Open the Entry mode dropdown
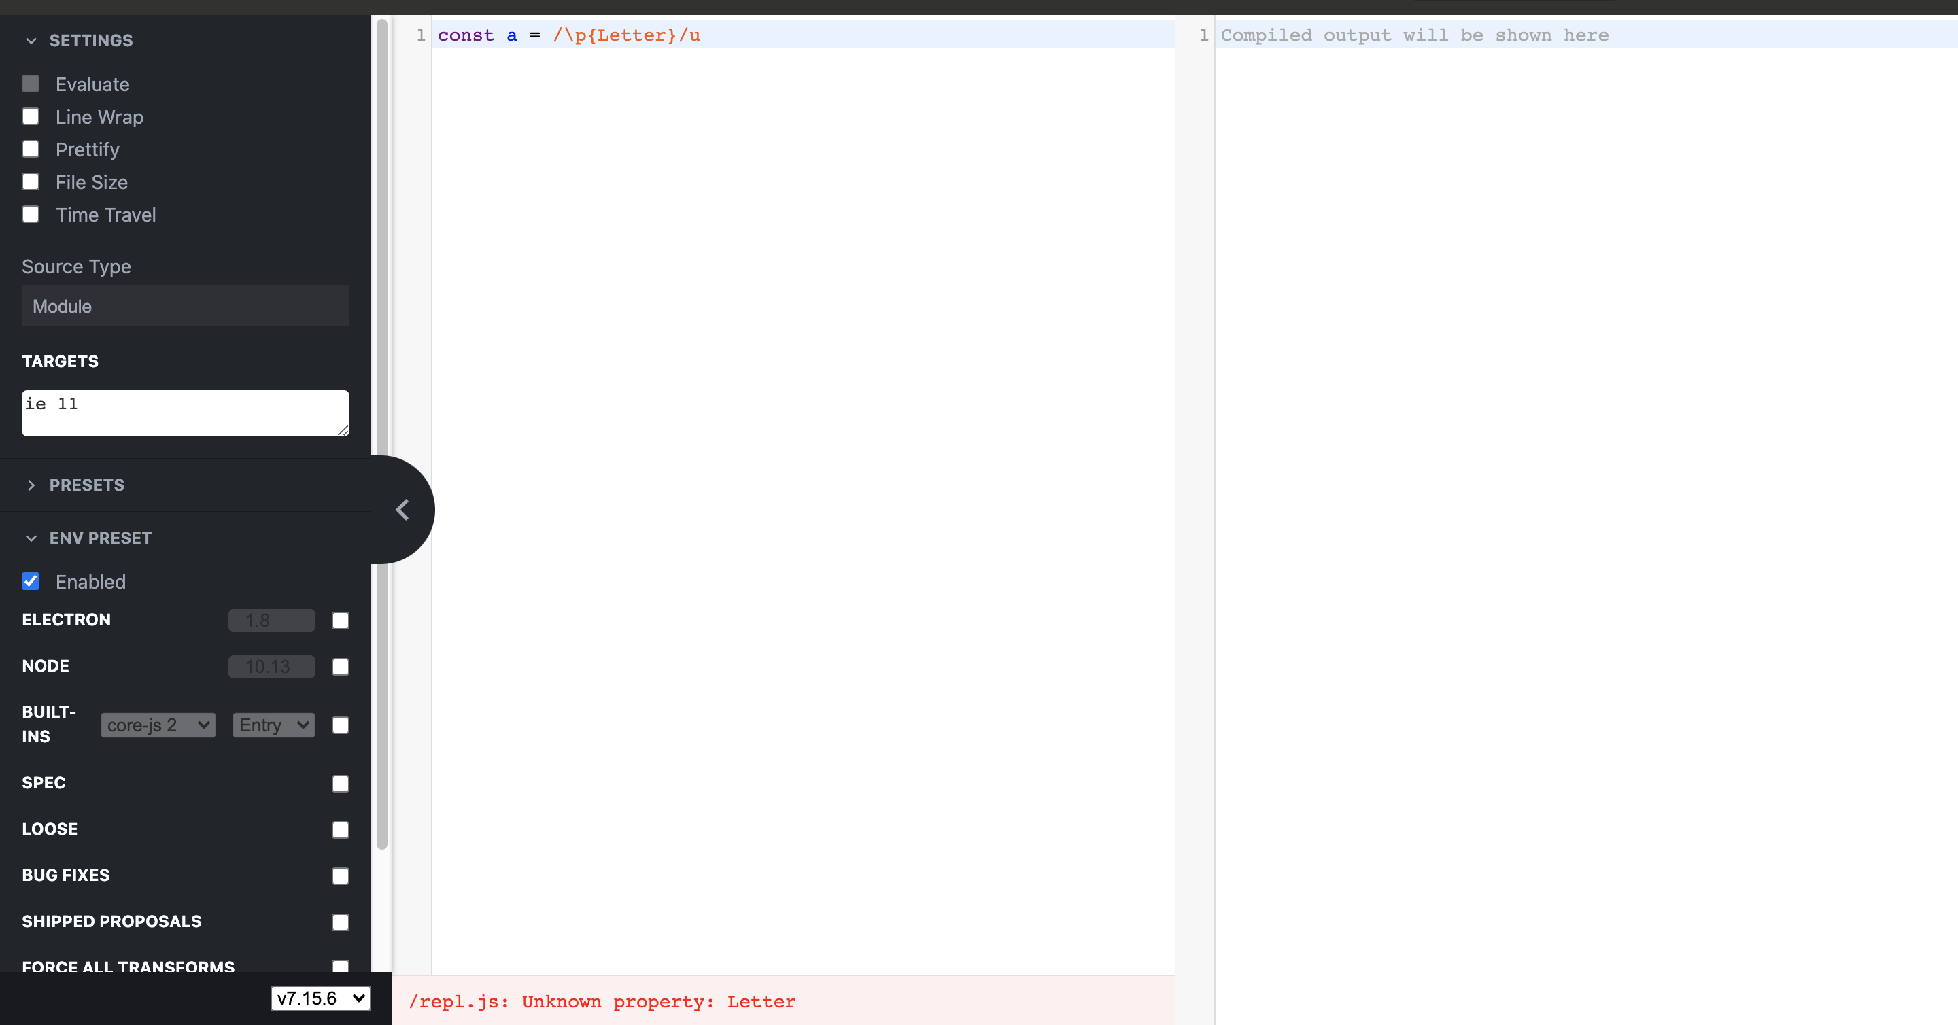This screenshot has height=1025, width=1958. (x=272, y=725)
